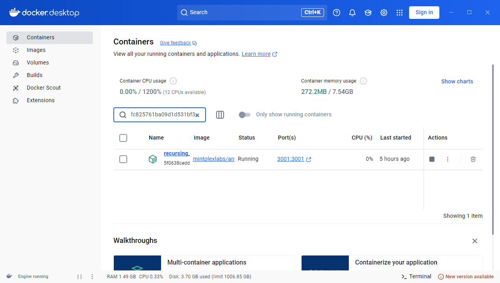
Task: Open the recursing container name link
Action: (176, 154)
